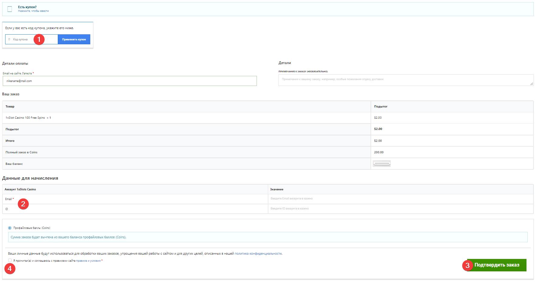Image resolution: width=535 pixels, height=282 pixels.
Task: Click the red number 1 badge
Action: (x=39, y=39)
